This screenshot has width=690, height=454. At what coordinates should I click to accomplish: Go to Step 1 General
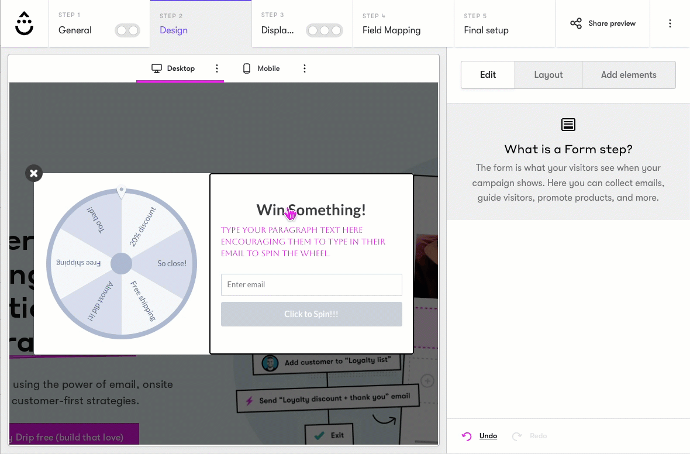click(x=99, y=23)
